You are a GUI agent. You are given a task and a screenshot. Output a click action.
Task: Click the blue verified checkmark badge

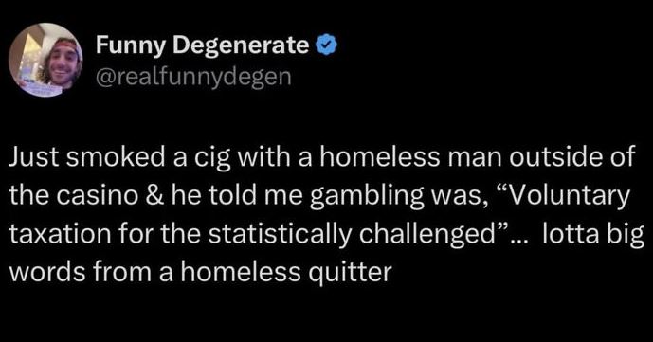[x=327, y=45]
